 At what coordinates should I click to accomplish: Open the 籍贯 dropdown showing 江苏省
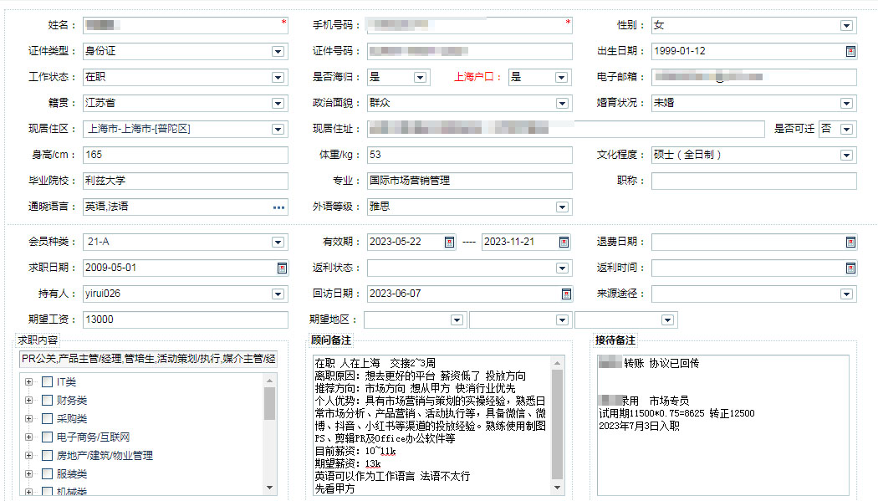278,103
